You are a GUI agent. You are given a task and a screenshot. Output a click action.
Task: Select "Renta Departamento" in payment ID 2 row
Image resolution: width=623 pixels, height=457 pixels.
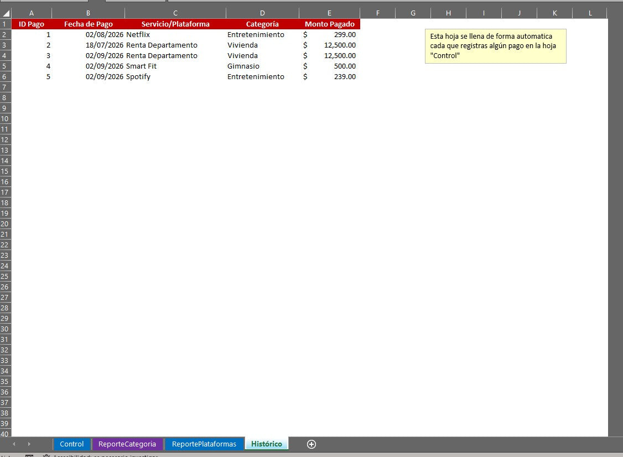(x=175, y=45)
